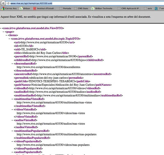Collapse the opening videosVistosRef node

[x=12, y=109]
